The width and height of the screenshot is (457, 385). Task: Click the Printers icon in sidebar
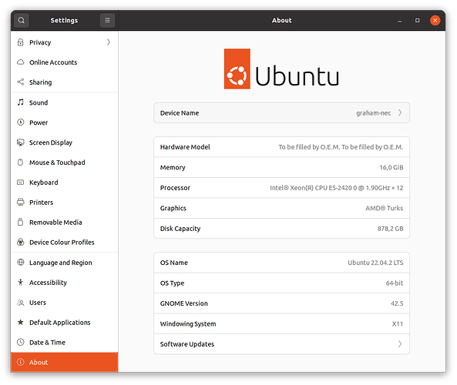click(20, 202)
